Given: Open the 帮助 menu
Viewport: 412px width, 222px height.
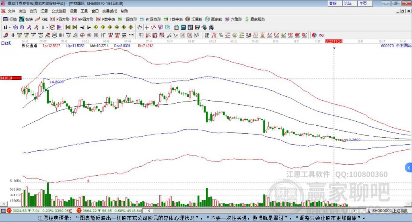Looking at the screenshot, I should [124, 11].
